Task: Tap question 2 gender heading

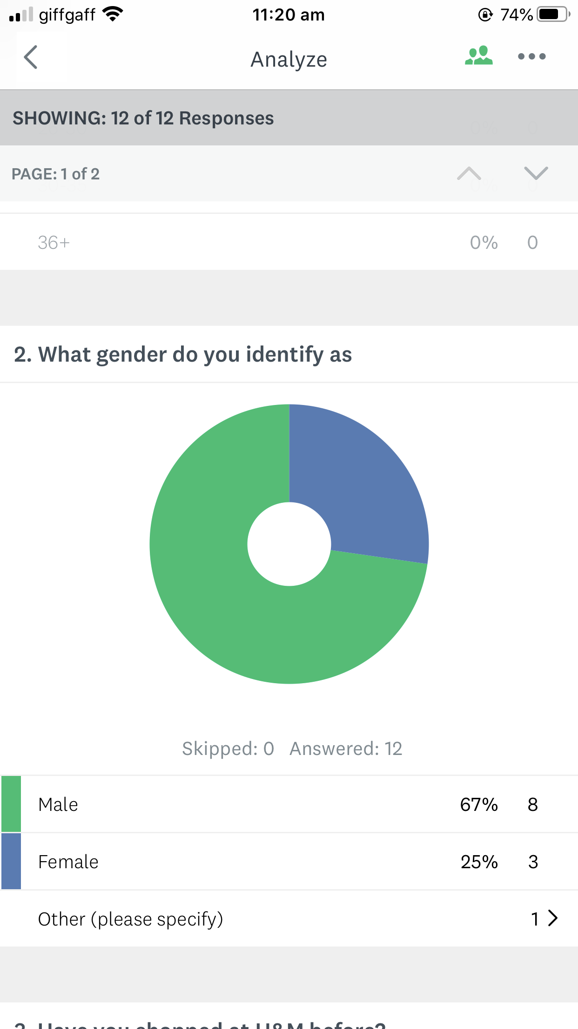Action: [183, 354]
